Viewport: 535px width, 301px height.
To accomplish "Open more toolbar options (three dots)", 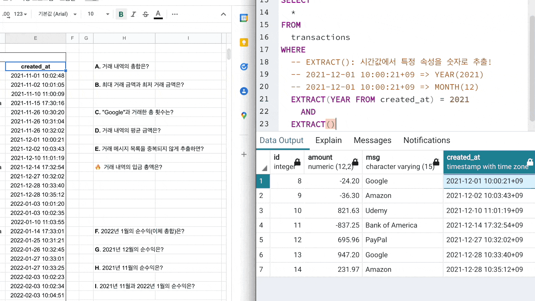I will click(x=175, y=14).
